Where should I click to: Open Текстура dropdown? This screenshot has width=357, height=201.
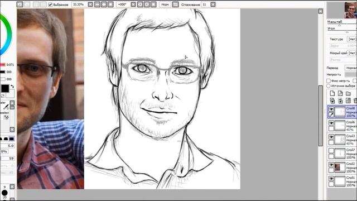[352, 39]
